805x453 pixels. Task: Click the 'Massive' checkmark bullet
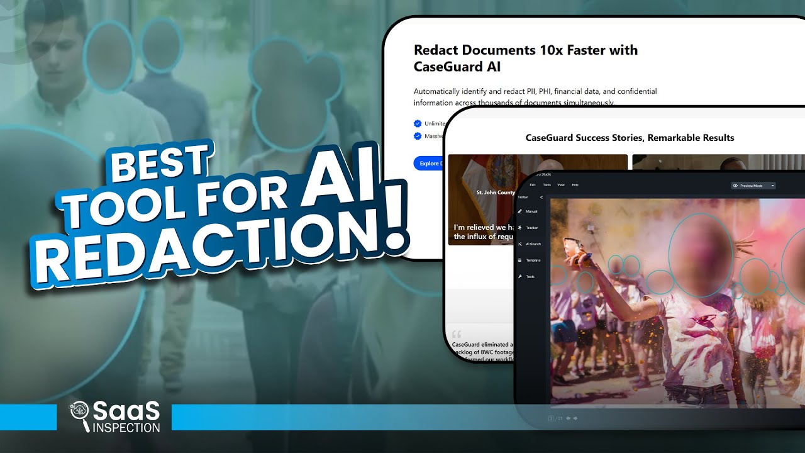428,136
